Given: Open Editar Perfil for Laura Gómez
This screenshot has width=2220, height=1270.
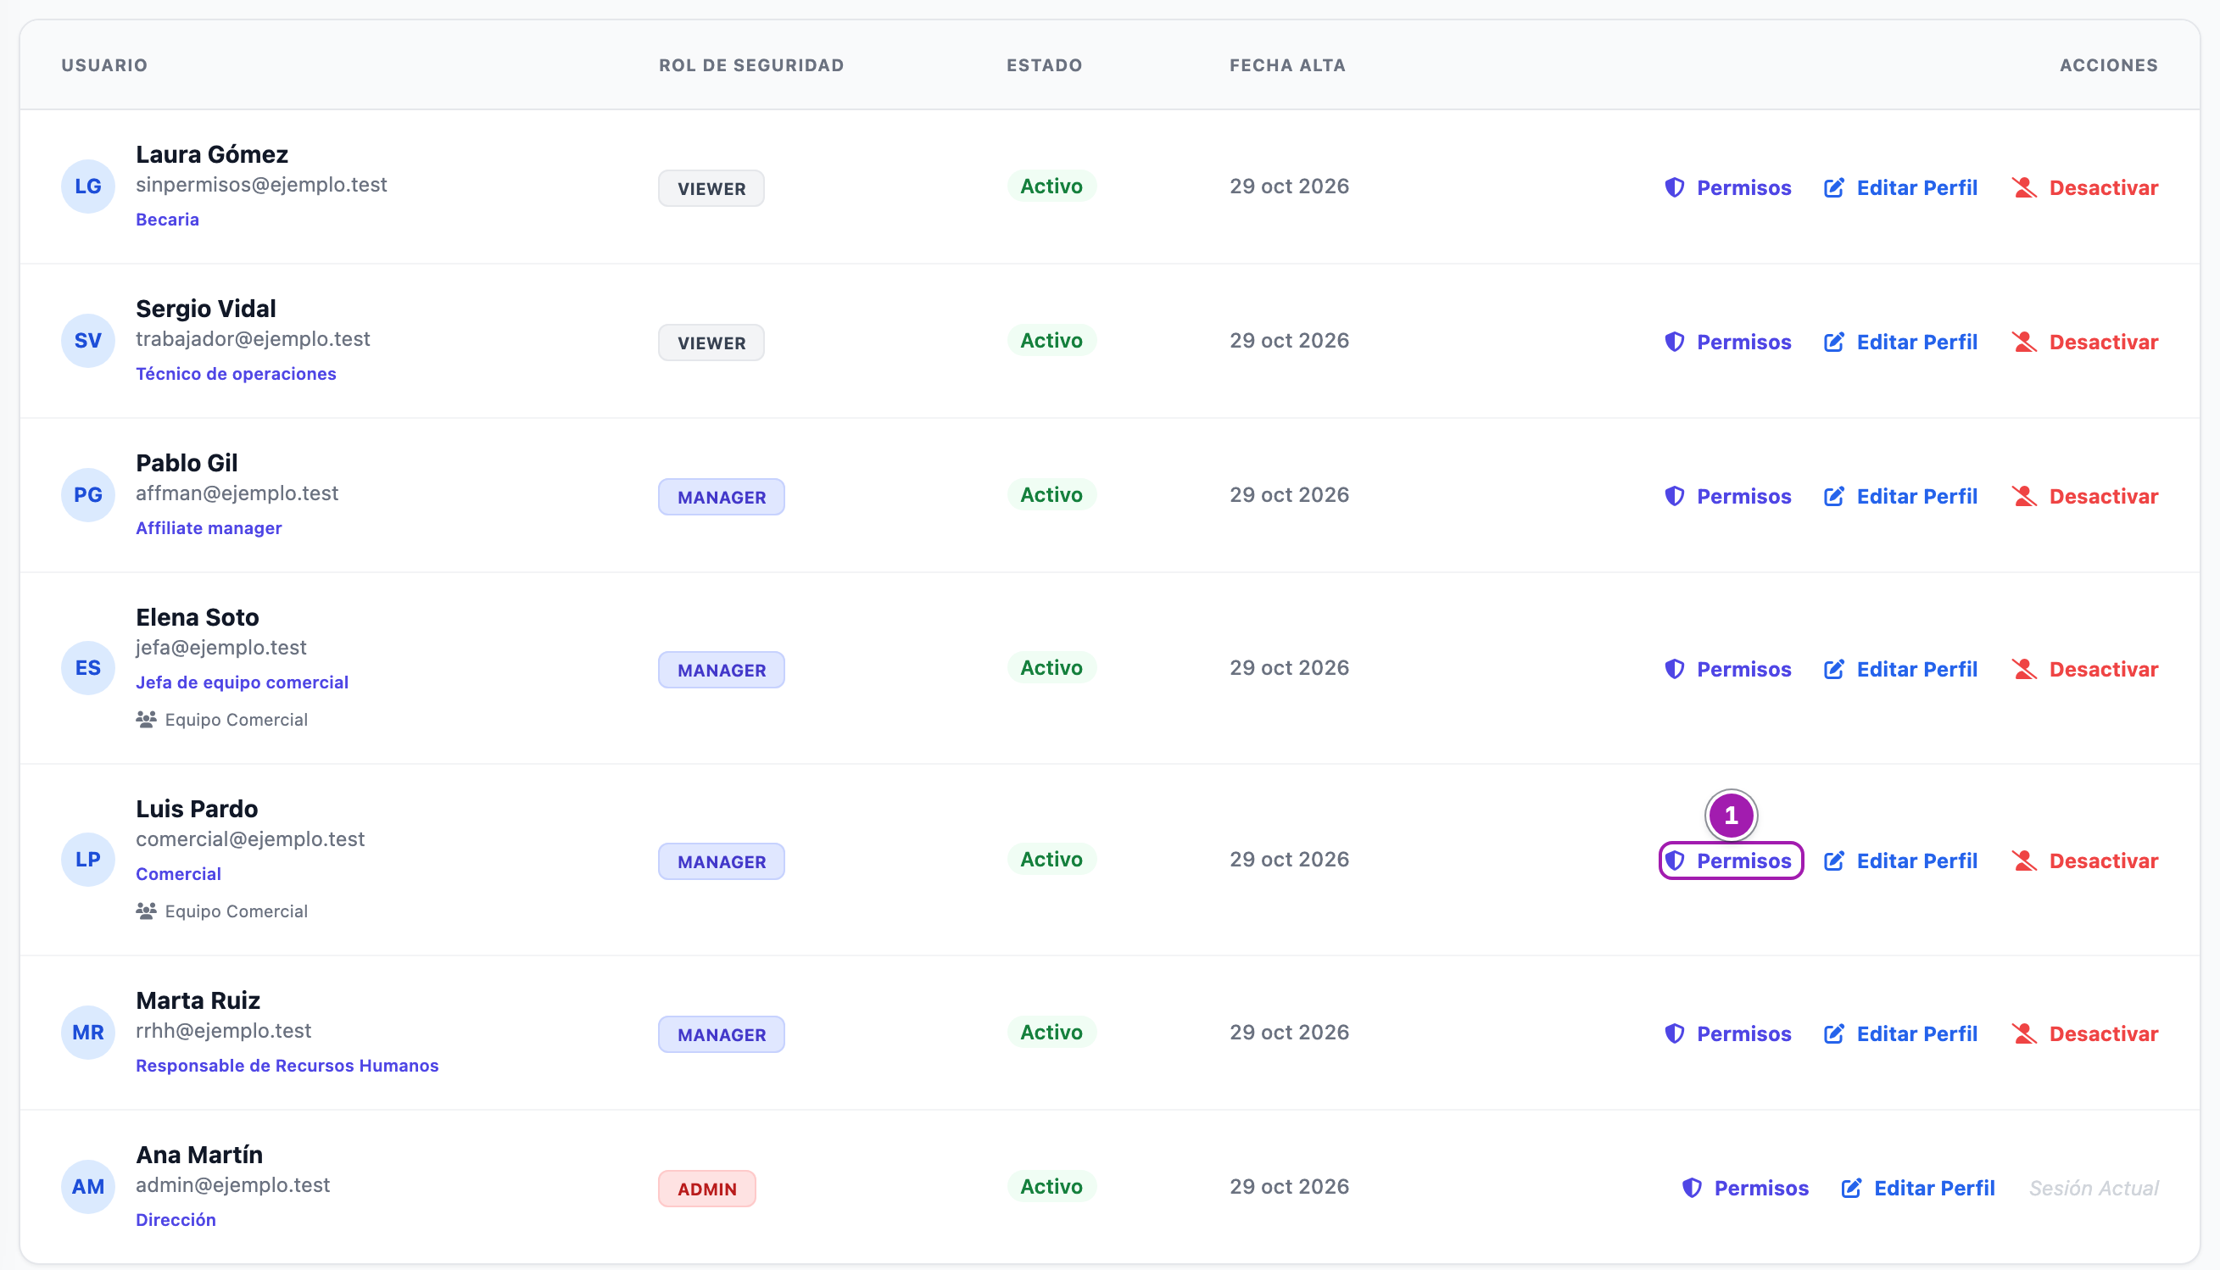Looking at the screenshot, I should point(1901,187).
